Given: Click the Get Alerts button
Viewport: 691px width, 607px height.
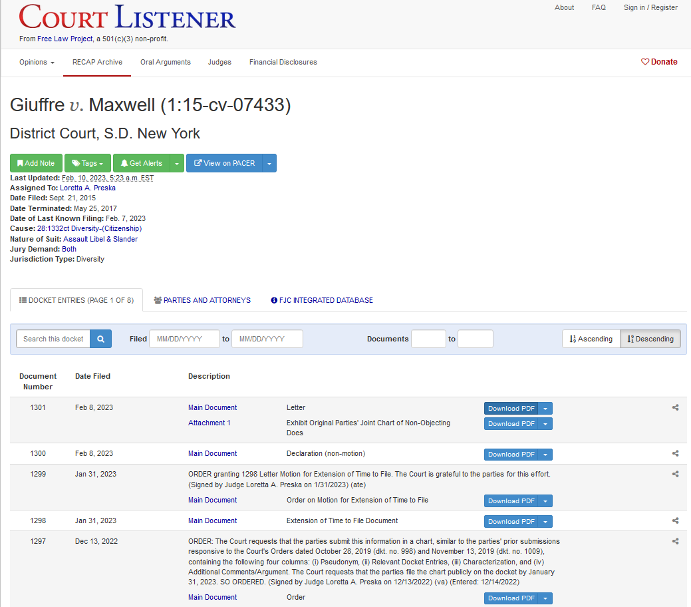Looking at the screenshot, I should click(x=142, y=163).
